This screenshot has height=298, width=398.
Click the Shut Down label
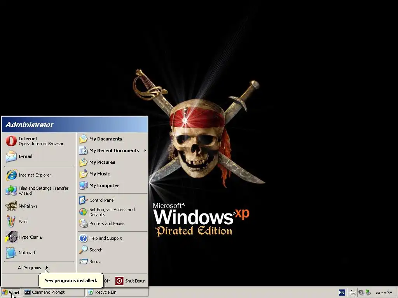[x=135, y=281]
